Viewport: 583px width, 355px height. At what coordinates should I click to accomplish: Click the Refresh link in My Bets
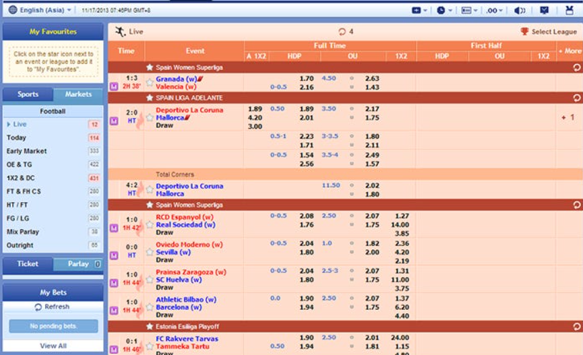(x=57, y=306)
